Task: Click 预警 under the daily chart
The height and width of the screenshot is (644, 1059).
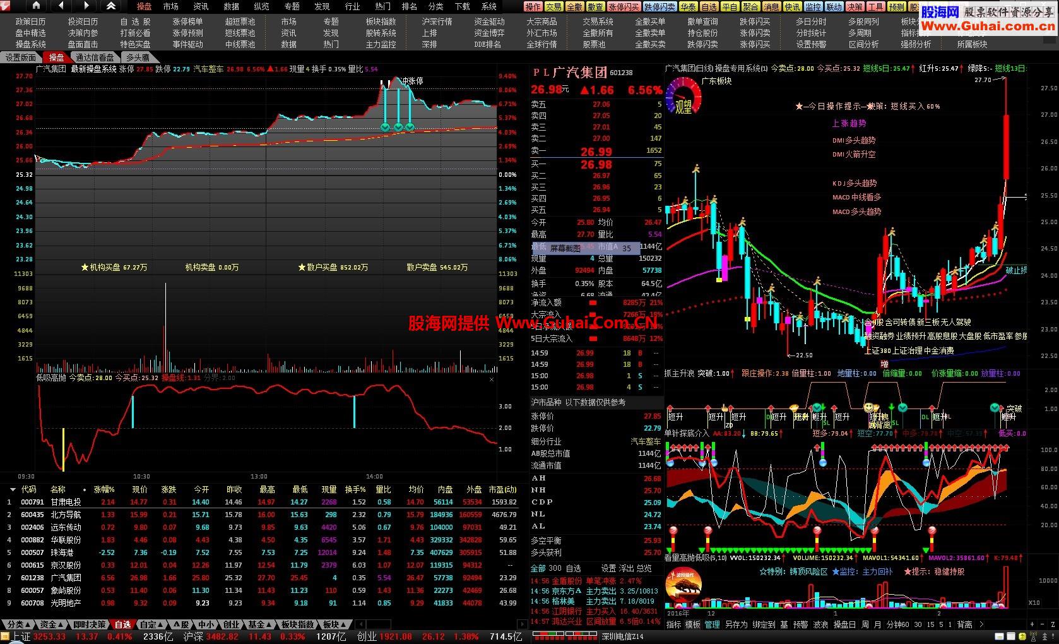Action: coord(800,624)
